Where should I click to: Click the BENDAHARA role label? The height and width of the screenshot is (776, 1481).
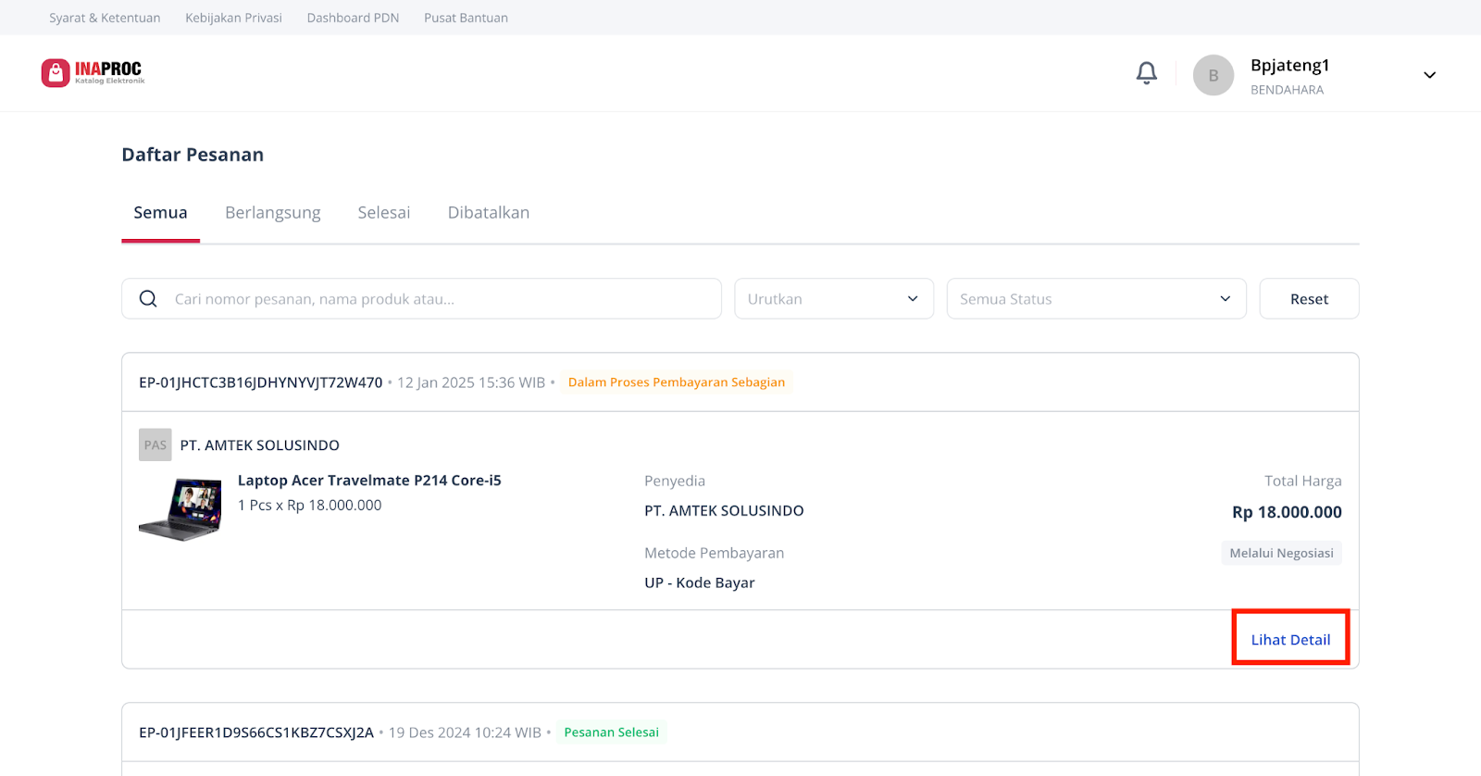click(1287, 90)
